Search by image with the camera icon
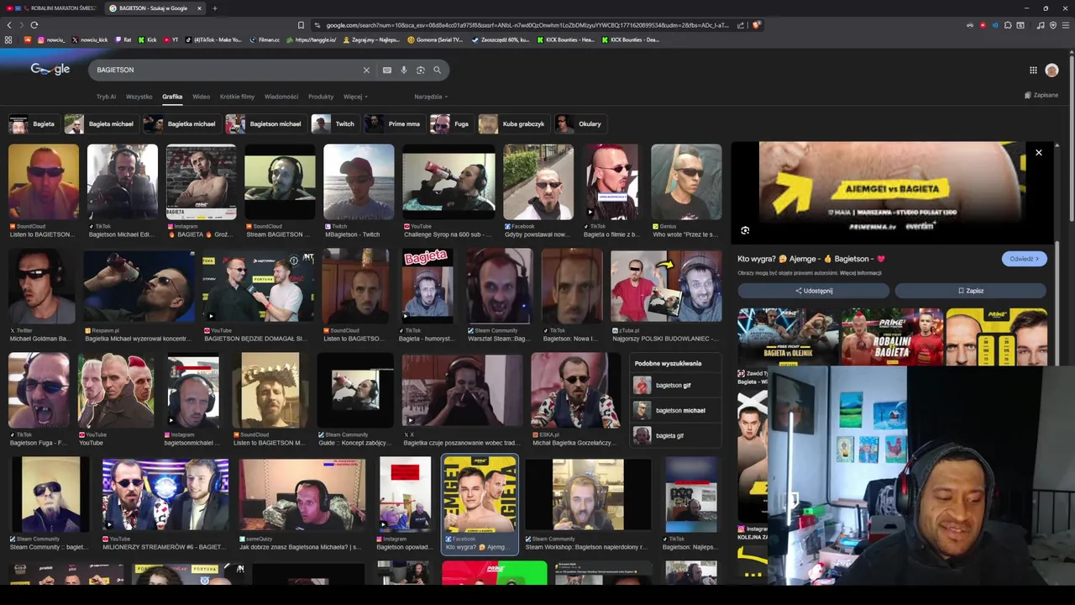Screen dimensions: 1075x605 (421, 70)
